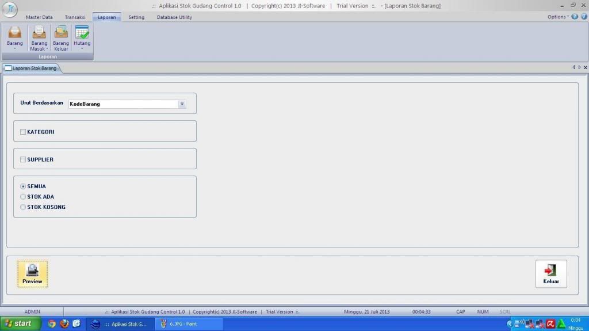Click the third quick launch icon
The image size is (589, 331).
pyautogui.click(x=77, y=324)
